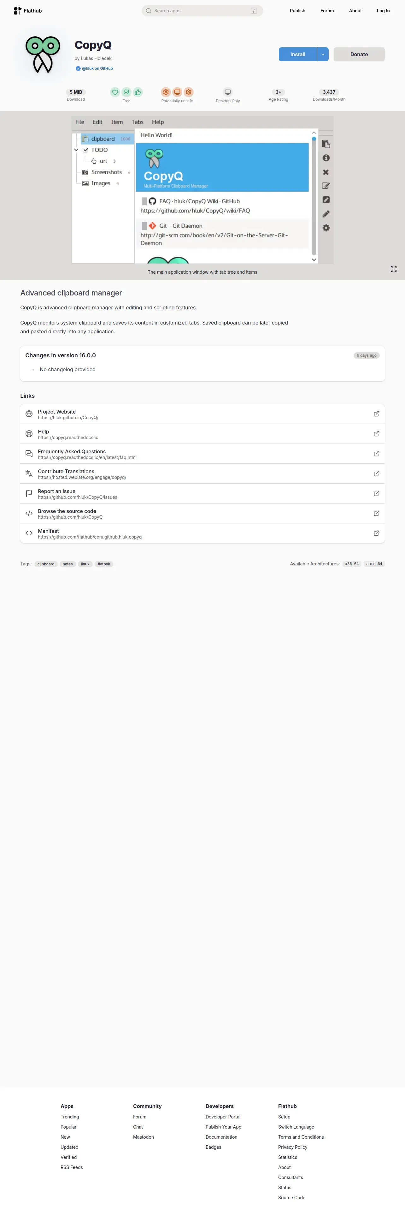Open the 3+ Age Rating details
Viewport: 405px width, 1216px height.
[x=278, y=92]
